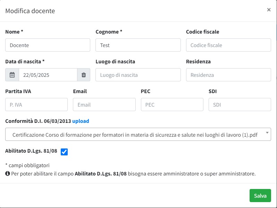Select the Email input field

pyautogui.click(x=104, y=105)
